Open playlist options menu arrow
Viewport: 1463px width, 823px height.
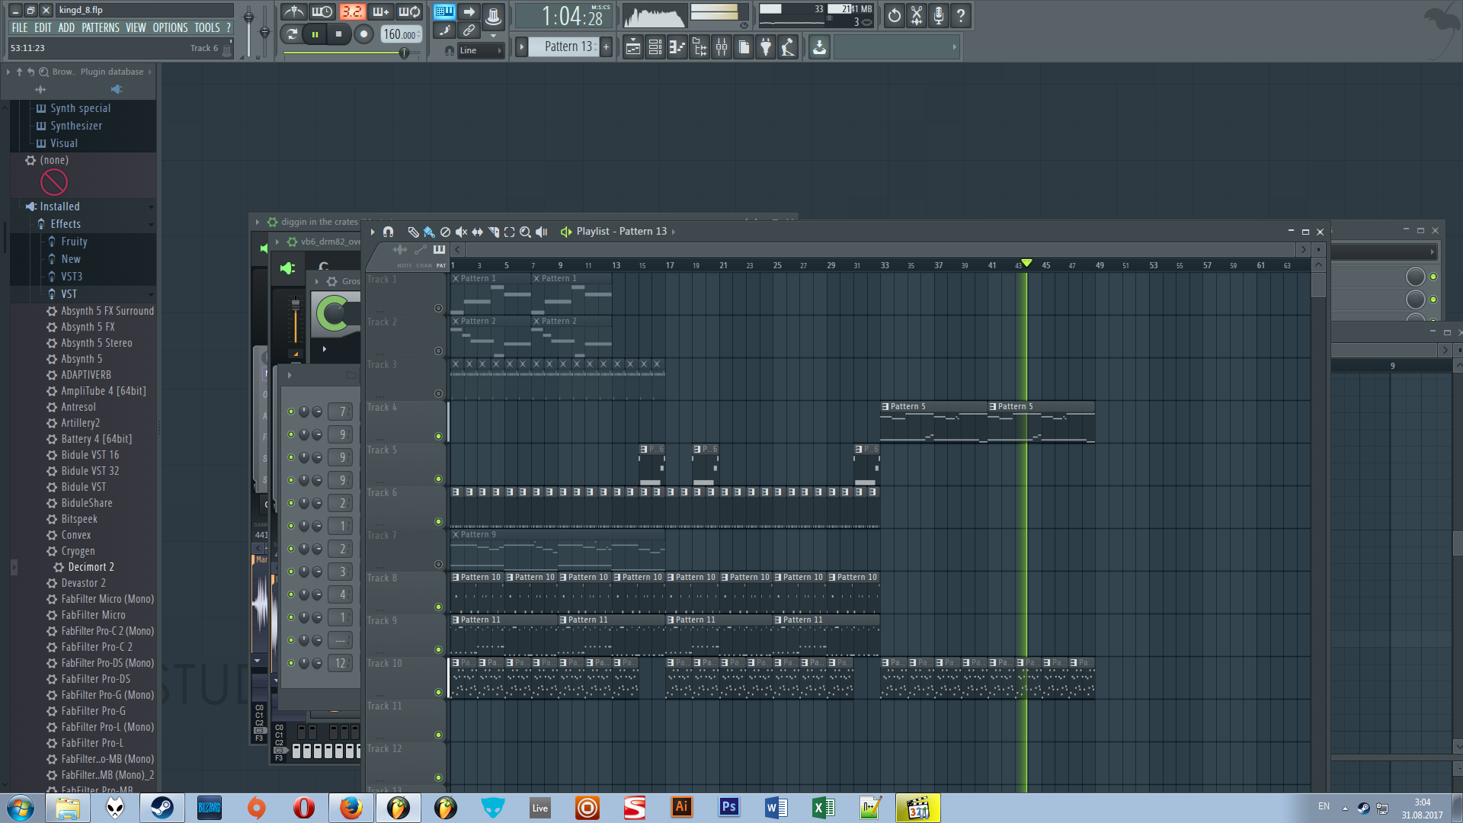[x=373, y=232]
